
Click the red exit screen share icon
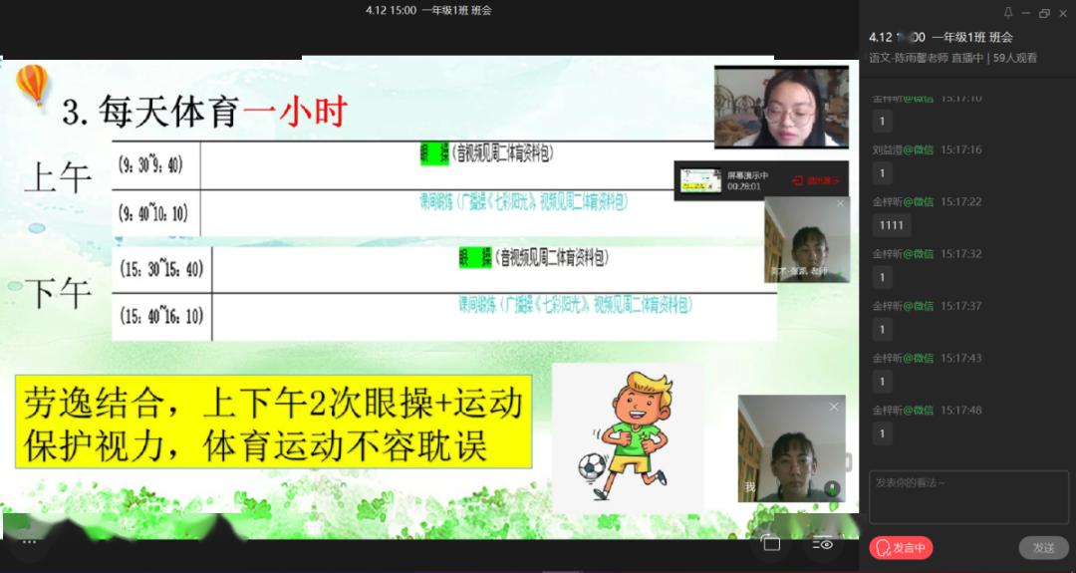[815, 180]
